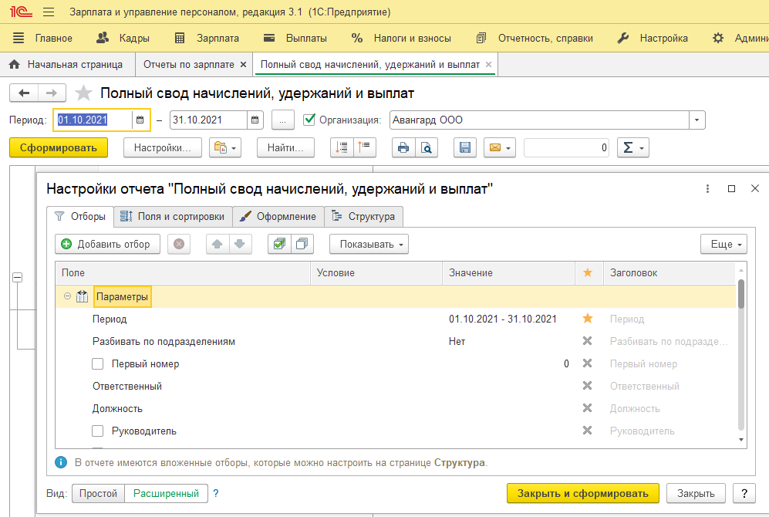Expand the Еще dropdown menu
The height and width of the screenshot is (517, 769).
click(x=723, y=244)
